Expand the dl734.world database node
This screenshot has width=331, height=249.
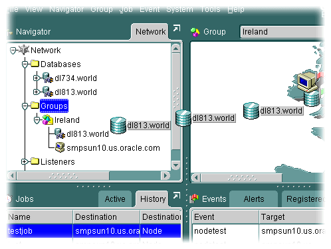[x=37, y=78]
